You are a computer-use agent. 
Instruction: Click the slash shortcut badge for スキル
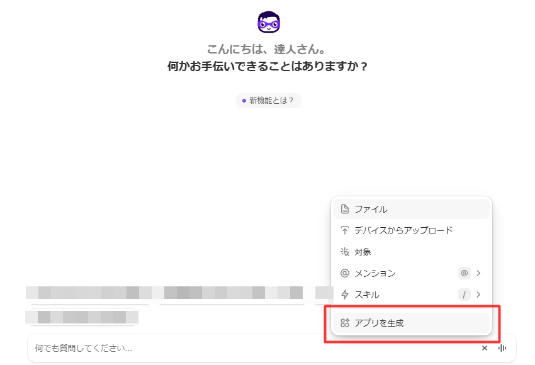pyautogui.click(x=465, y=295)
